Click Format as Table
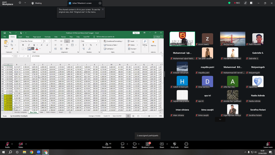Viewport: 275px width, 155px height. [111, 45]
